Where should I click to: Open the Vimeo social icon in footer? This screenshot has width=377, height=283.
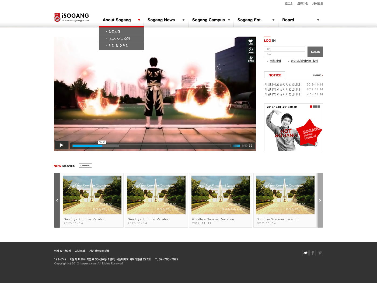coord(320,253)
